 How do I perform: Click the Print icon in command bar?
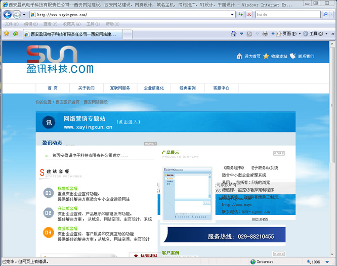265,34
